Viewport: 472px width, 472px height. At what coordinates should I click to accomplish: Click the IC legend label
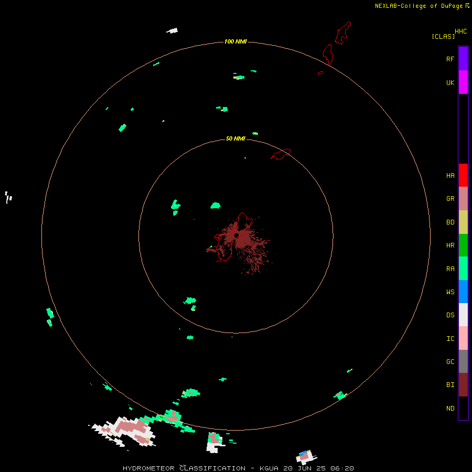click(x=450, y=339)
